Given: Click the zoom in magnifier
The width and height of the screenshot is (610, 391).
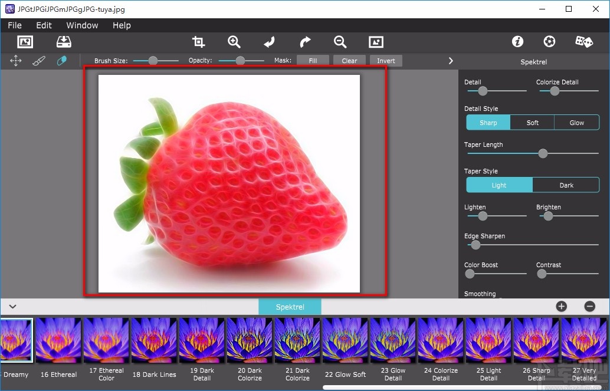Looking at the screenshot, I should click(x=234, y=42).
